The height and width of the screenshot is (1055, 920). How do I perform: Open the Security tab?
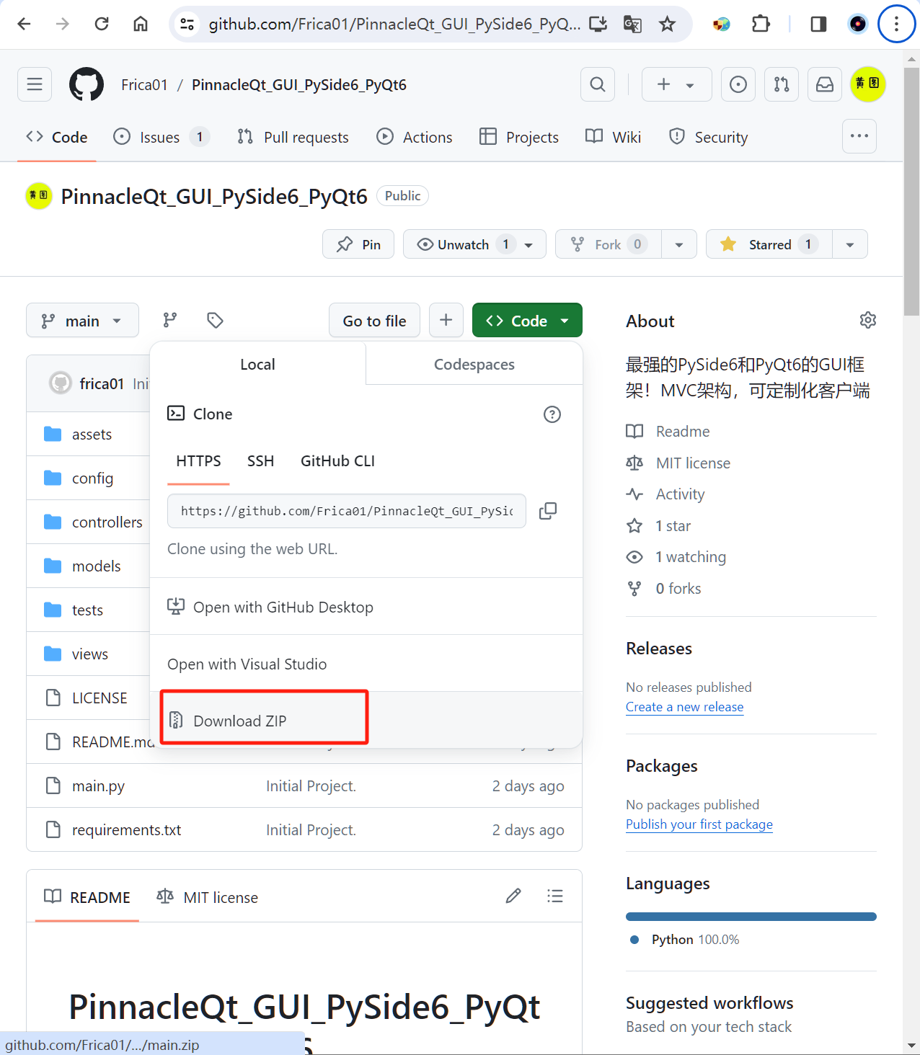click(x=709, y=137)
